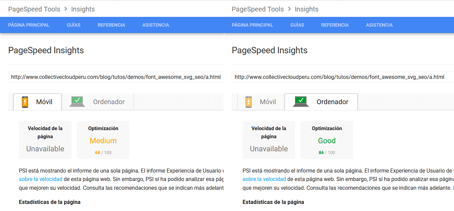This screenshot has height=211, width=454.
Task: Open GUÍAS in the left navigation bar
Action: (74, 25)
